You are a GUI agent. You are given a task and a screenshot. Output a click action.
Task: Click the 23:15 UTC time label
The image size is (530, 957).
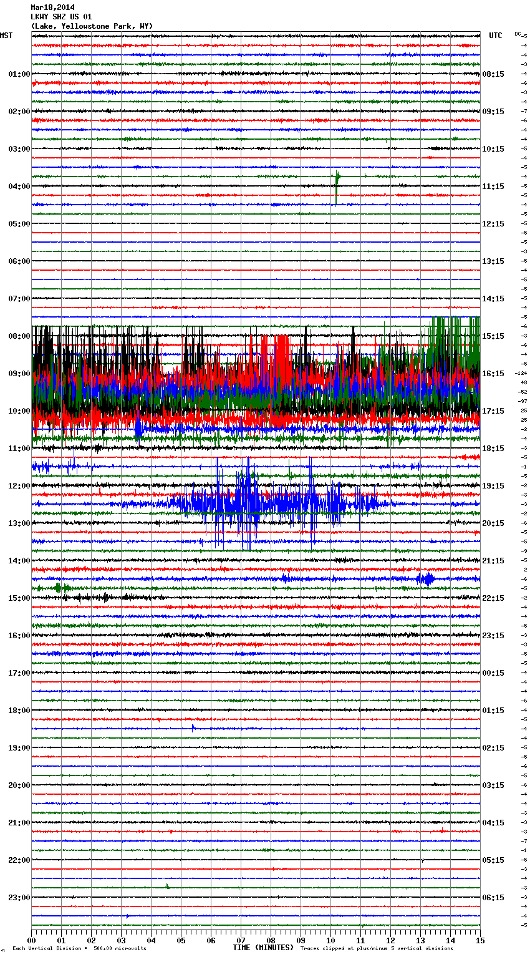(x=493, y=636)
